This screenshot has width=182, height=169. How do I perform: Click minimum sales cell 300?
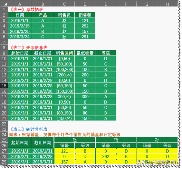(x=85, y=96)
